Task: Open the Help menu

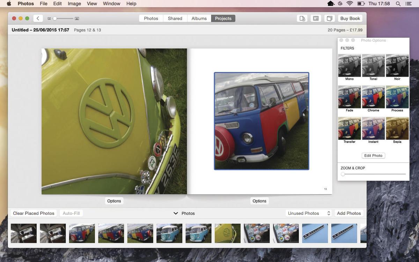Action: [x=131, y=3]
